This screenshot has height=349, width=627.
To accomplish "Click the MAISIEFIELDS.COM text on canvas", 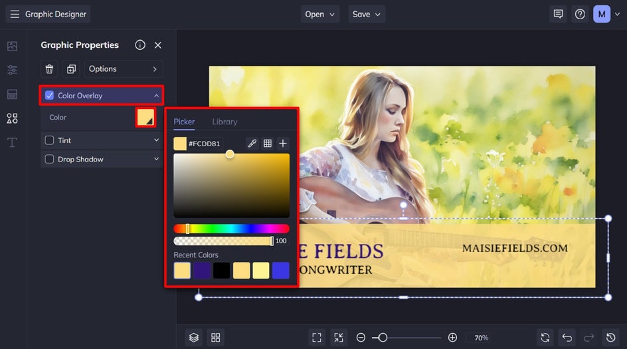I will (x=515, y=248).
